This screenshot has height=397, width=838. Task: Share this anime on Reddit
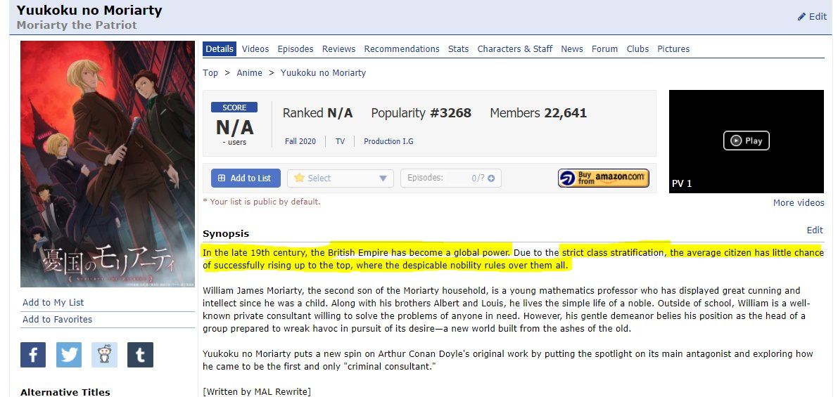105,355
